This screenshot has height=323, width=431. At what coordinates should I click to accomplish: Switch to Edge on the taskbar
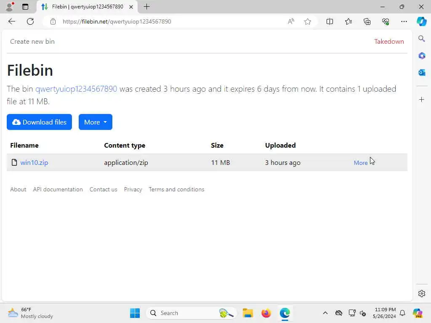(x=285, y=313)
